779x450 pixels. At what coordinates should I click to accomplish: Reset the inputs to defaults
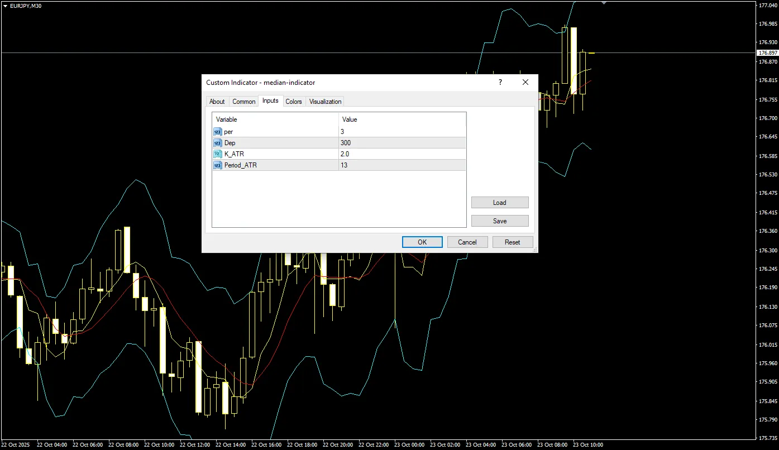click(512, 242)
